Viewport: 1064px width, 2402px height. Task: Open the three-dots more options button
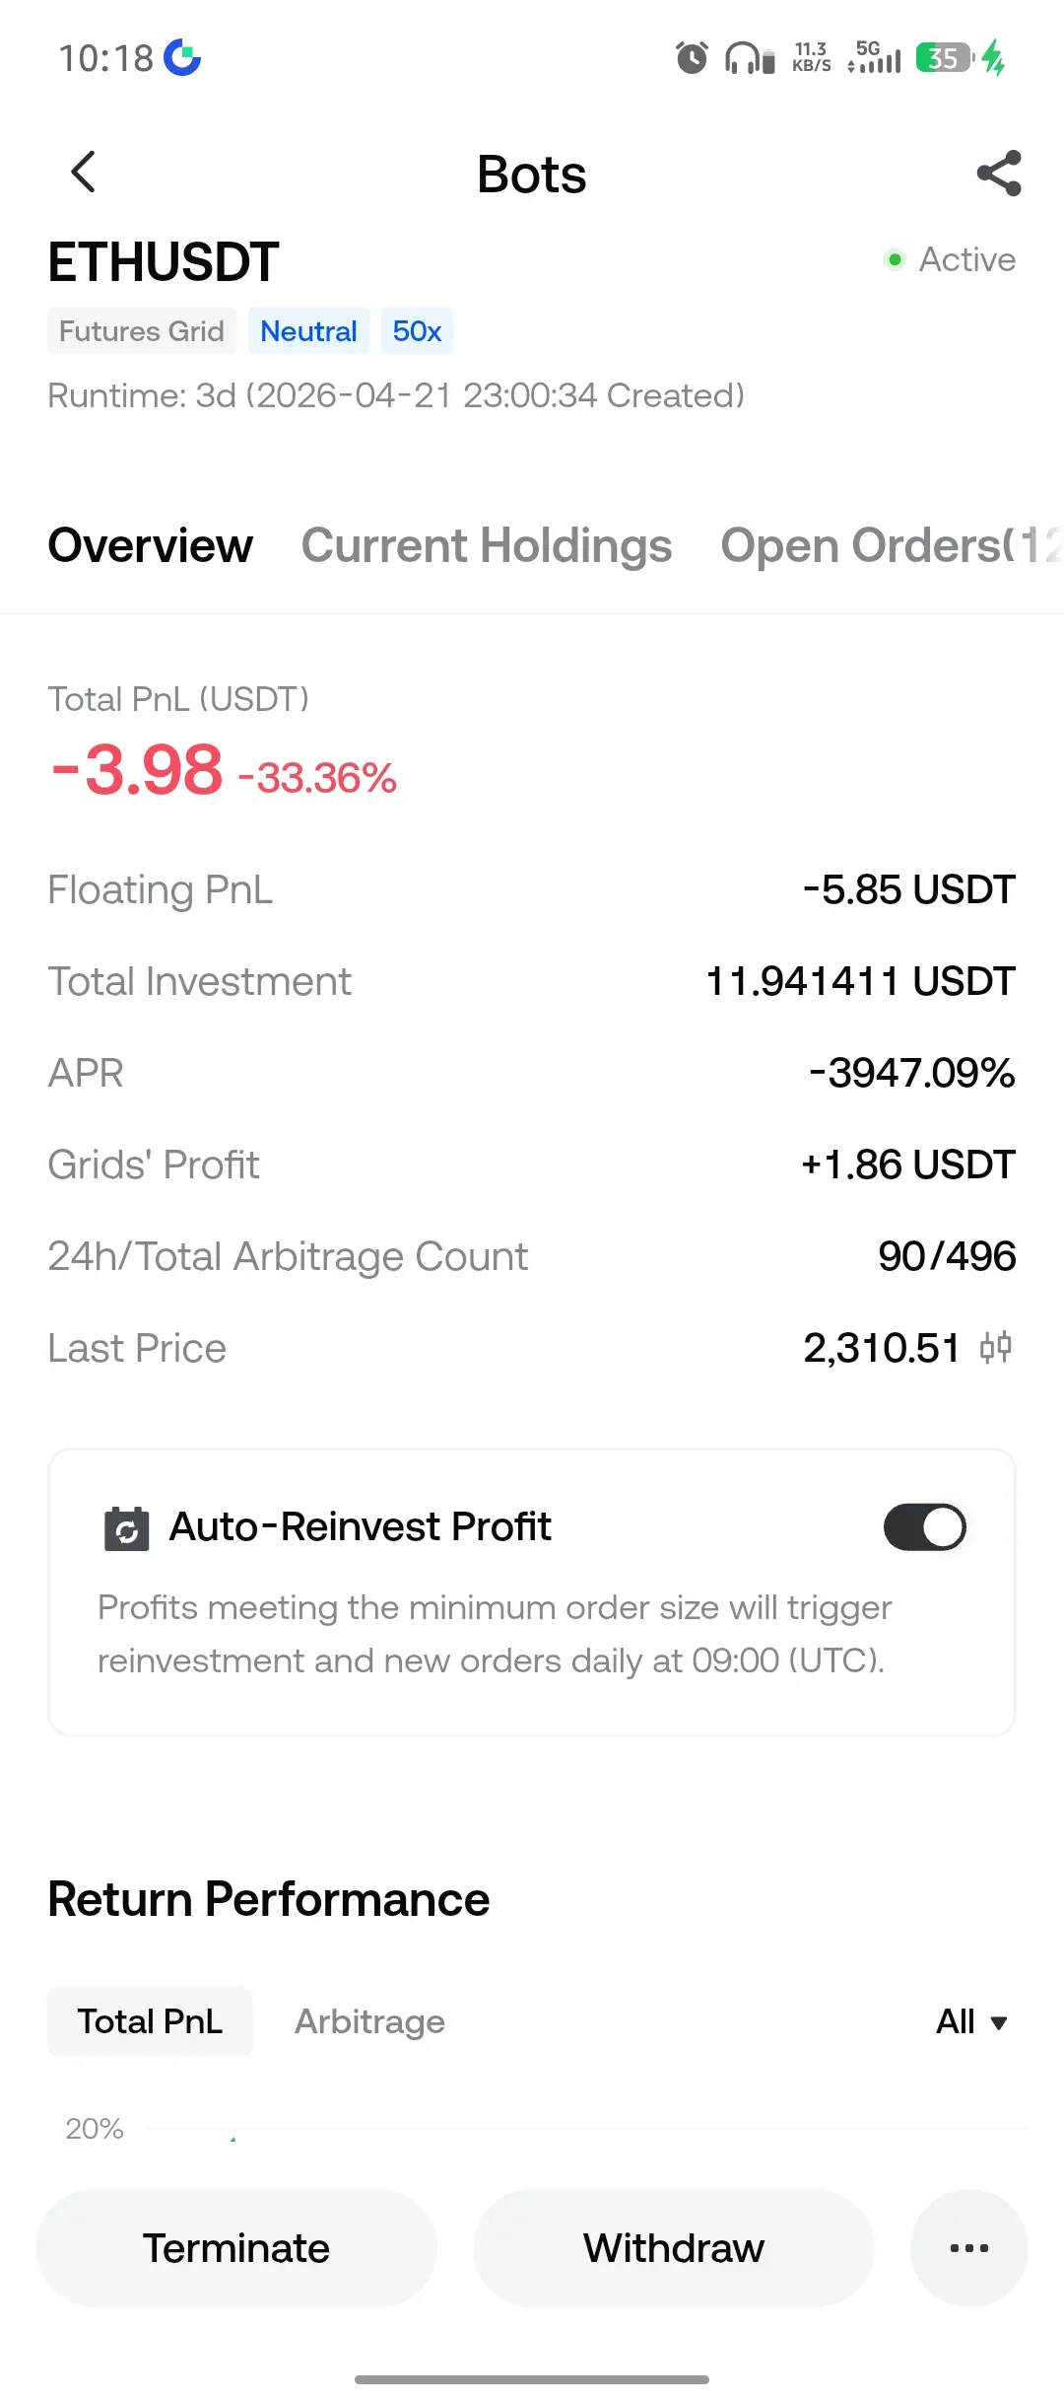point(968,2248)
